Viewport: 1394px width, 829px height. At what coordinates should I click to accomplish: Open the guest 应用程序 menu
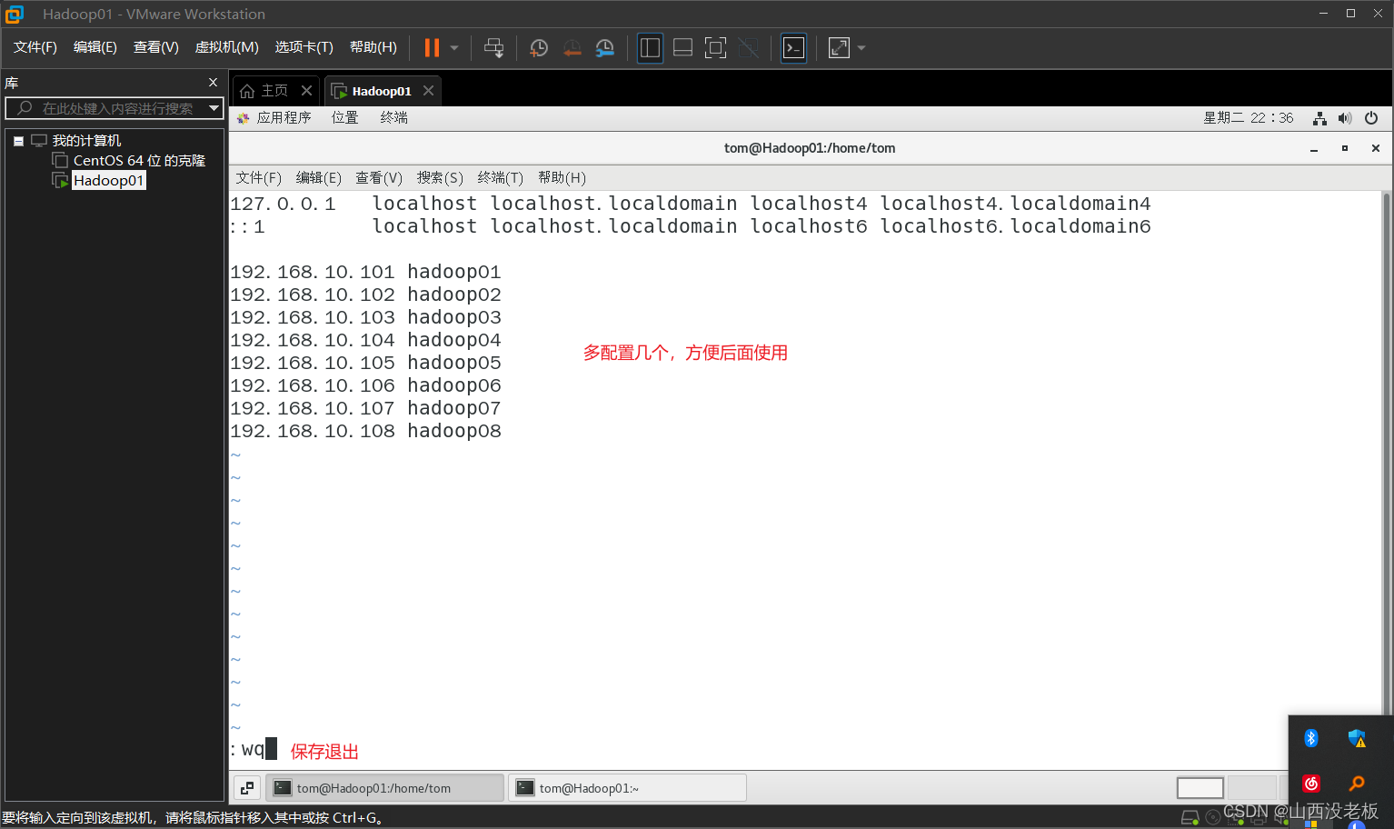274,118
